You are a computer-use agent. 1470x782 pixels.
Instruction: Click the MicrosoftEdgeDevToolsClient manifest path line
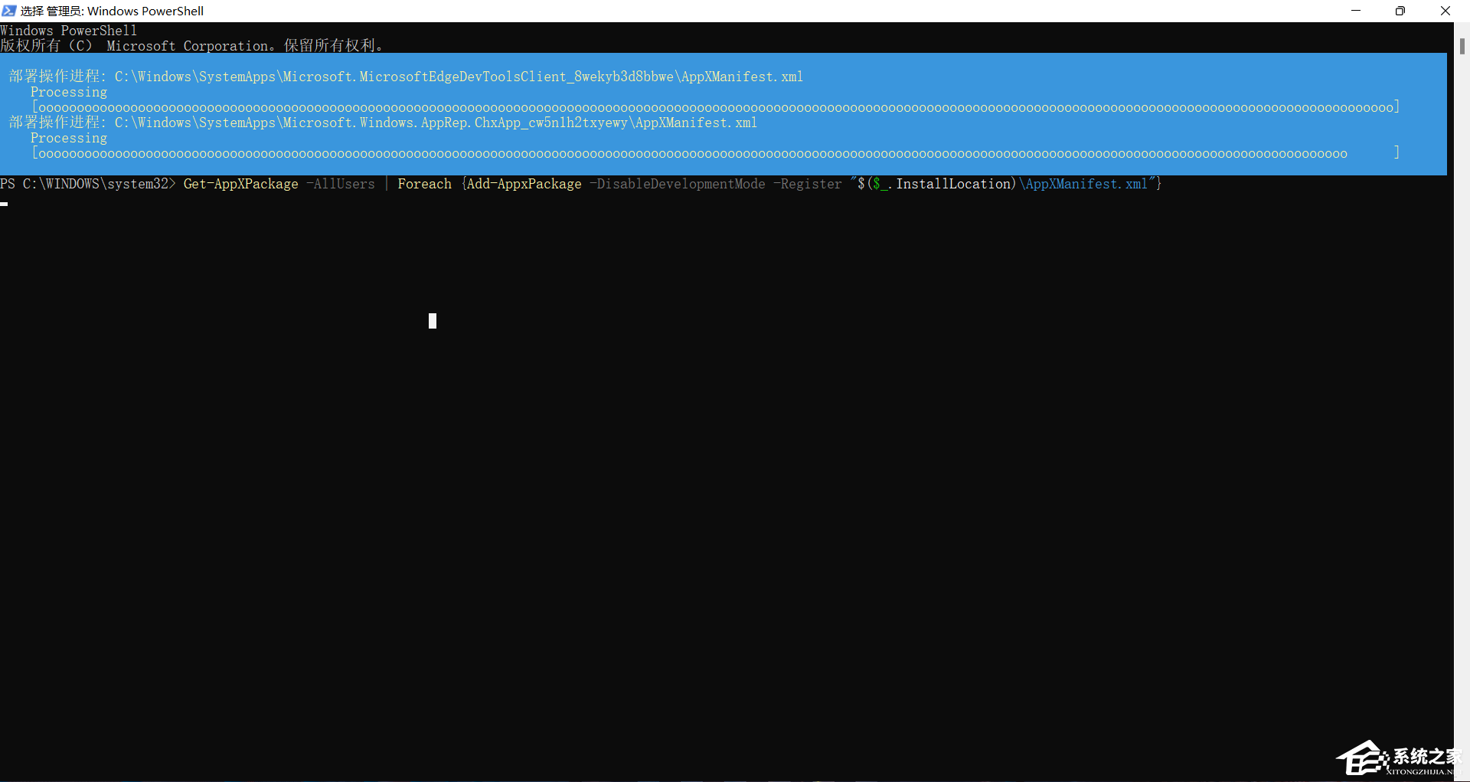pyautogui.click(x=406, y=77)
